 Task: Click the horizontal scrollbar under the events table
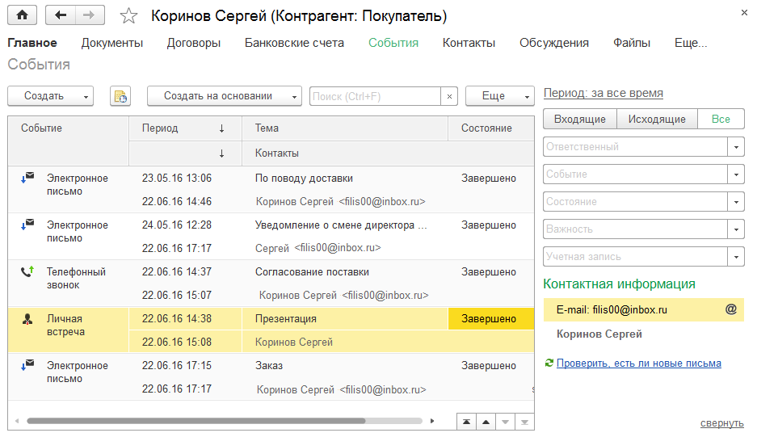pyautogui.click(x=196, y=421)
